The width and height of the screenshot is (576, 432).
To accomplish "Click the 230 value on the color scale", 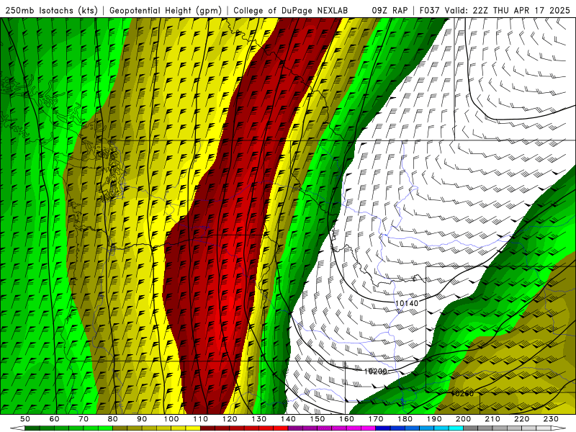I will tap(551, 419).
